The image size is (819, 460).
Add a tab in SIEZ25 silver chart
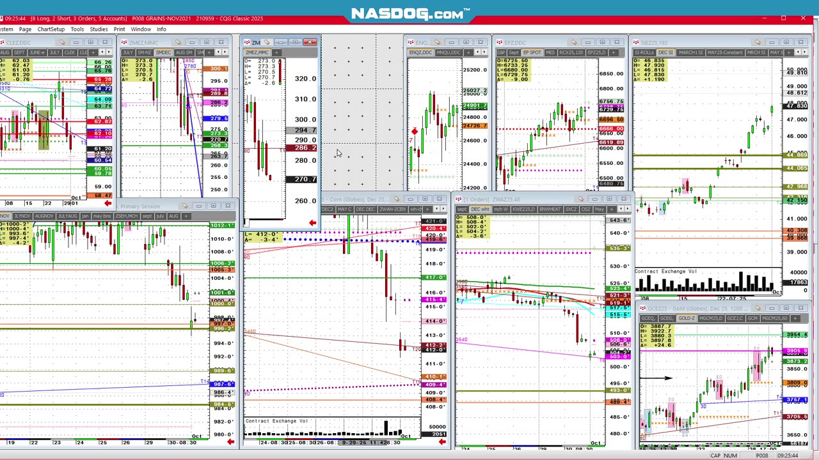click(788, 52)
